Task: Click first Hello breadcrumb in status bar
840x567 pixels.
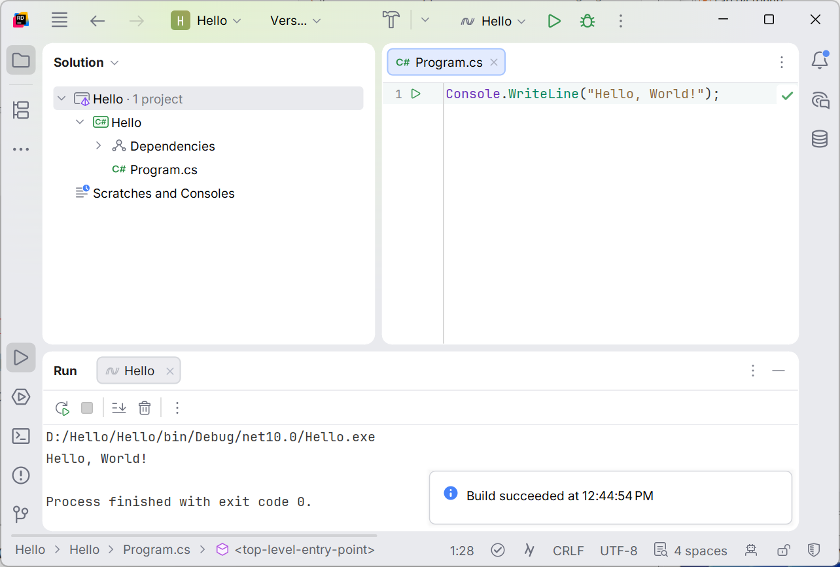Action: (x=30, y=549)
